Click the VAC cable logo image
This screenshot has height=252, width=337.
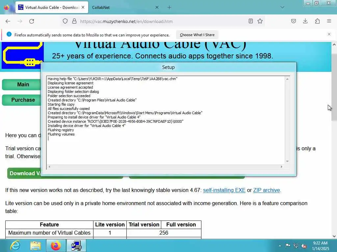click(x=22, y=55)
